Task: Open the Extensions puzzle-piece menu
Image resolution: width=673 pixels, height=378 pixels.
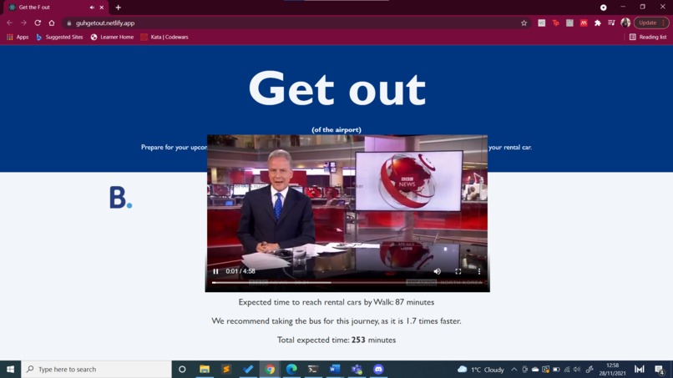Action: point(598,23)
